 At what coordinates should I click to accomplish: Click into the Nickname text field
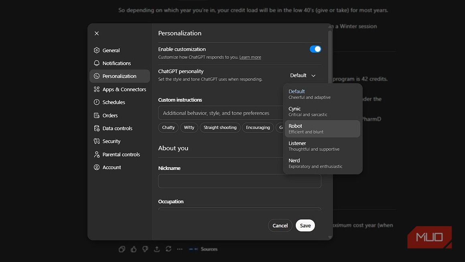pyautogui.click(x=240, y=181)
